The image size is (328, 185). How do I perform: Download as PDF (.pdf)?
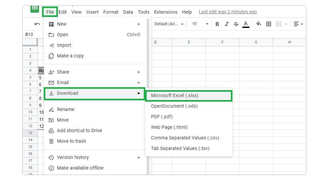tap(189, 117)
